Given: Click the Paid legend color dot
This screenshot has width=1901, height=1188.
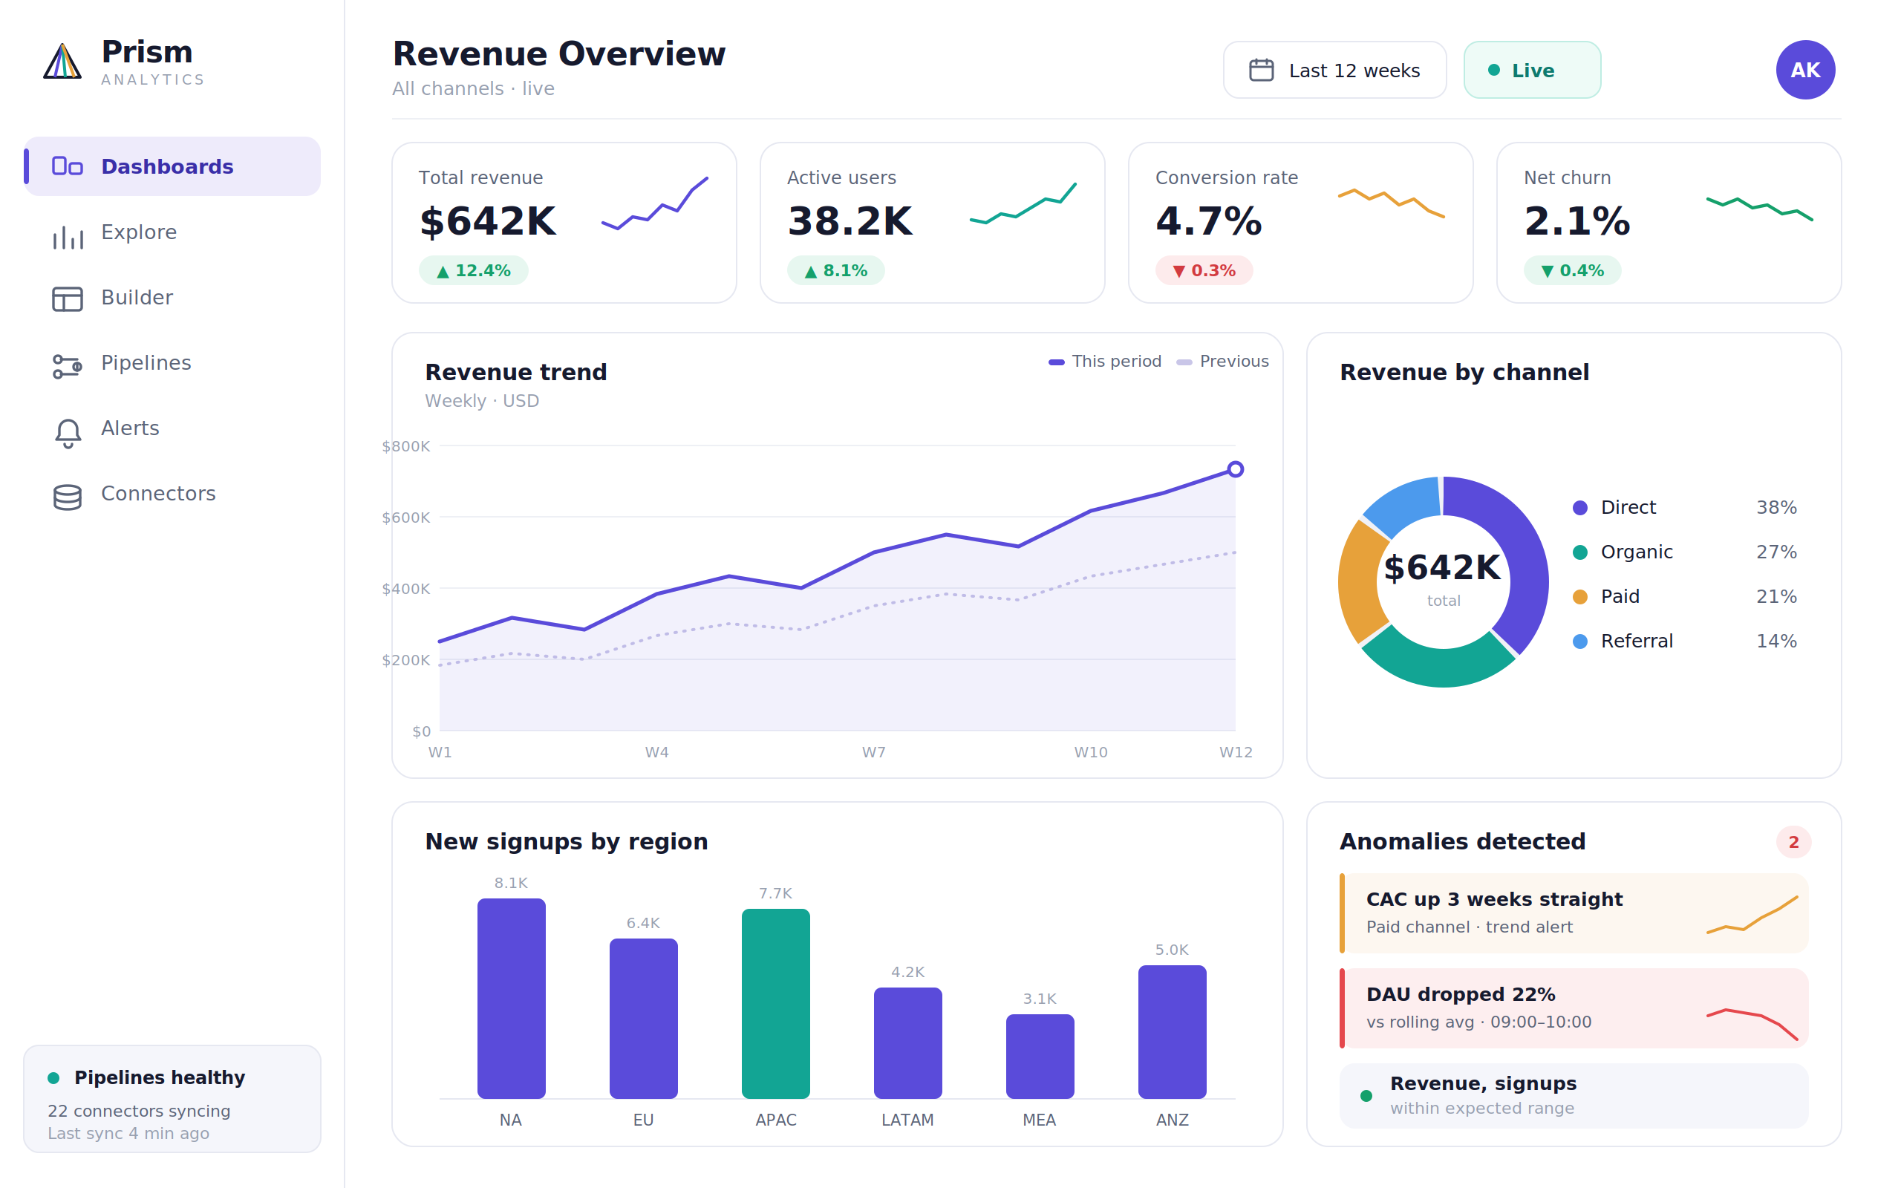Looking at the screenshot, I should [x=1579, y=597].
